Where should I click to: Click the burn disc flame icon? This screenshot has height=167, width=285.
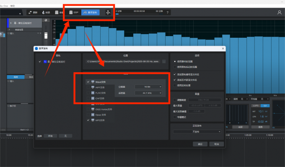click(x=44, y=12)
